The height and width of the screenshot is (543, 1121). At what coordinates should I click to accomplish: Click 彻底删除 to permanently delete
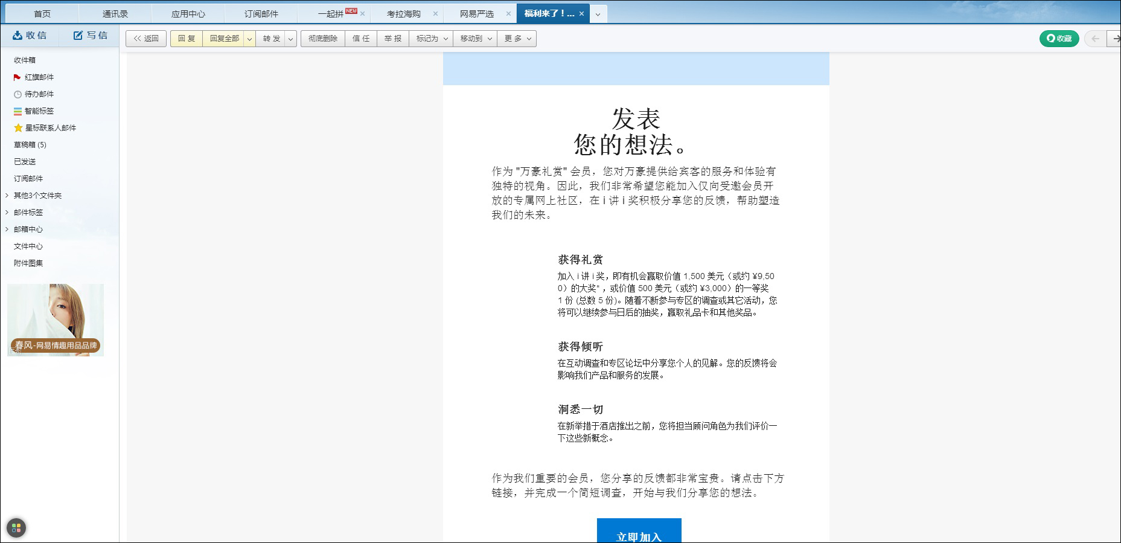pyautogui.click(x=323, y=39)
